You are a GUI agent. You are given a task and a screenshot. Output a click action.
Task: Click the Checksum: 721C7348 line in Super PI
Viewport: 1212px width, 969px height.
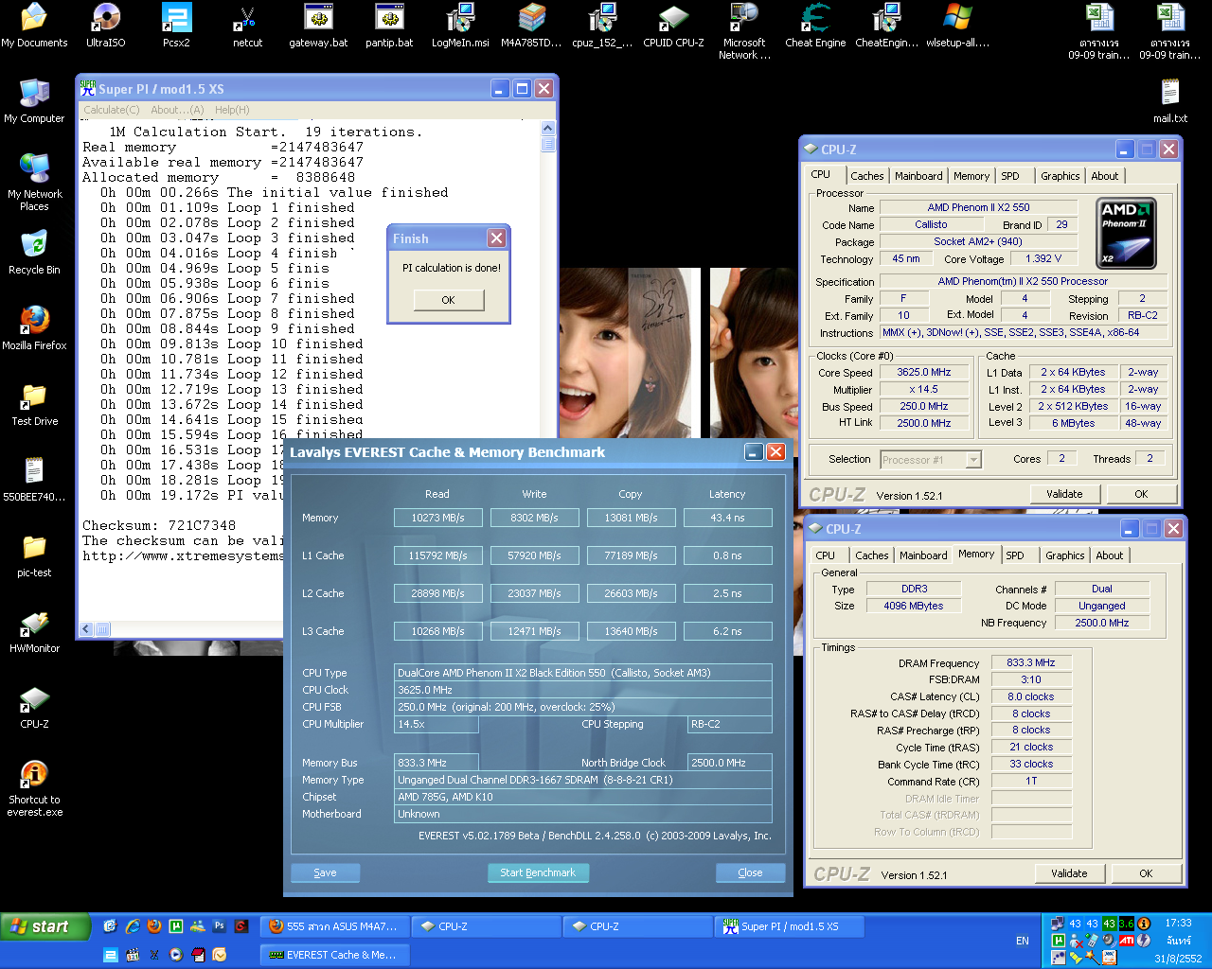159,525
